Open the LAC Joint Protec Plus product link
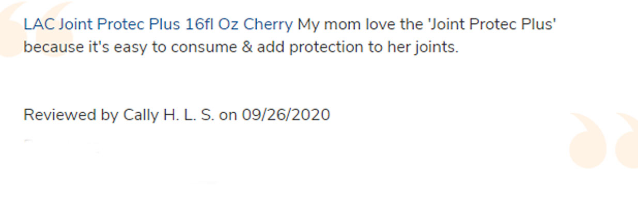 tap(158, 24)
